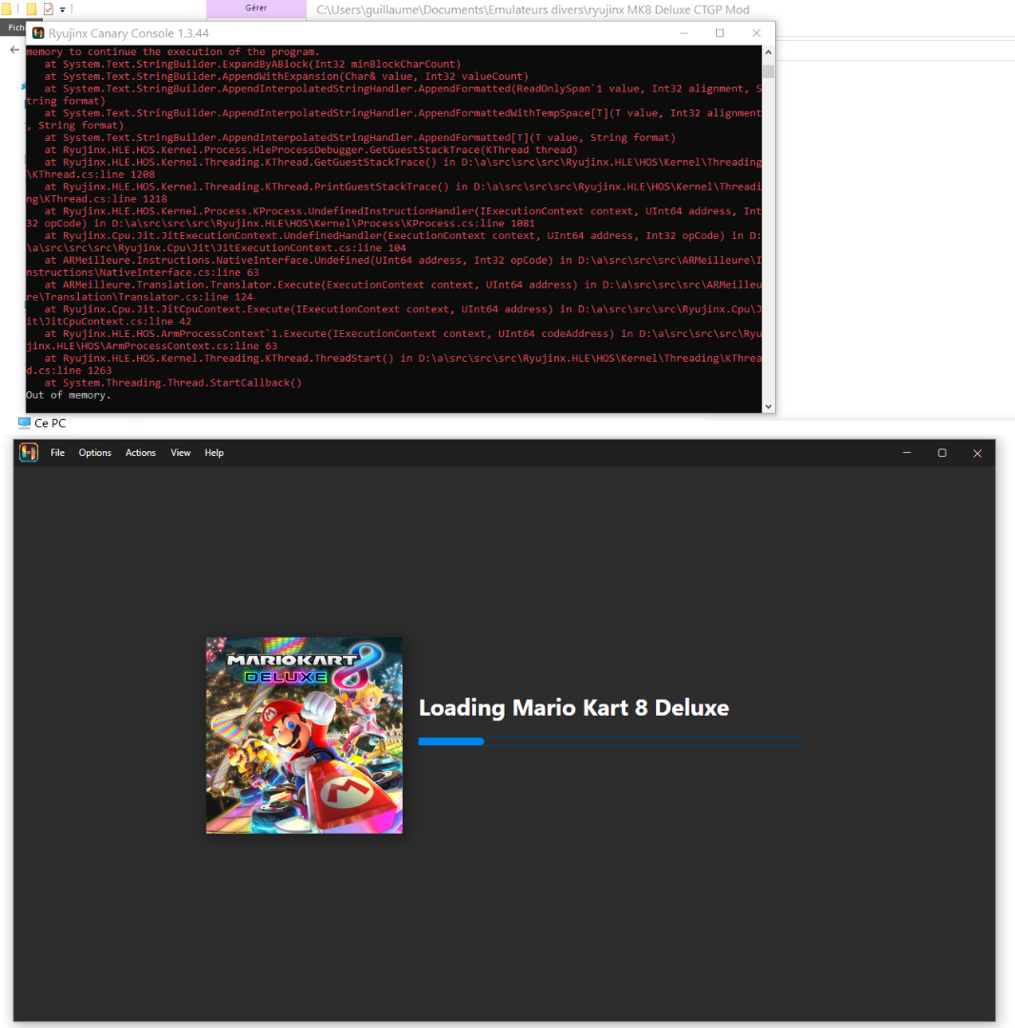Close the Ryujinx Canary Console window
The height and width of the screenshot is (1028, 1015).
[757, 33]
